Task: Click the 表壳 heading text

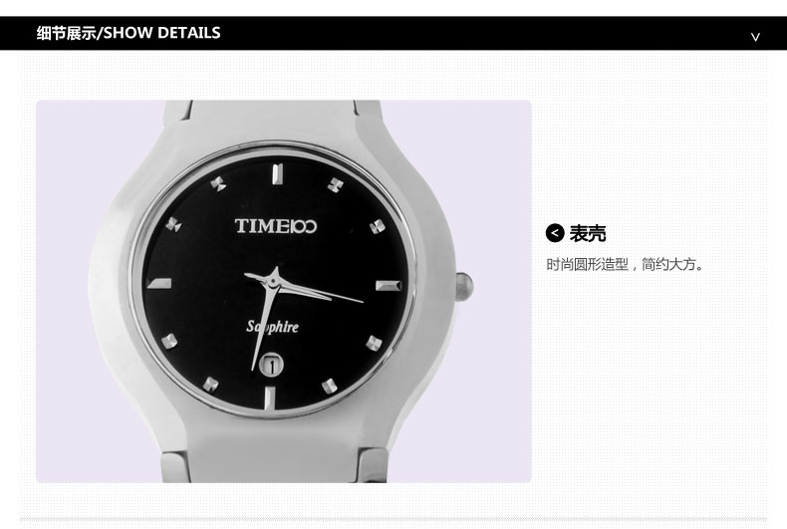Action: (x=588, y=233)
